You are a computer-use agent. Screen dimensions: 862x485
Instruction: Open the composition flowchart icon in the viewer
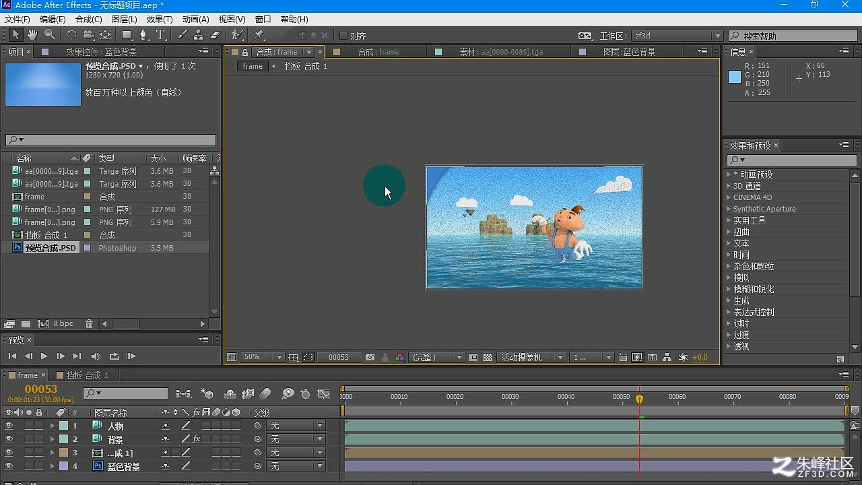point(667,358)
